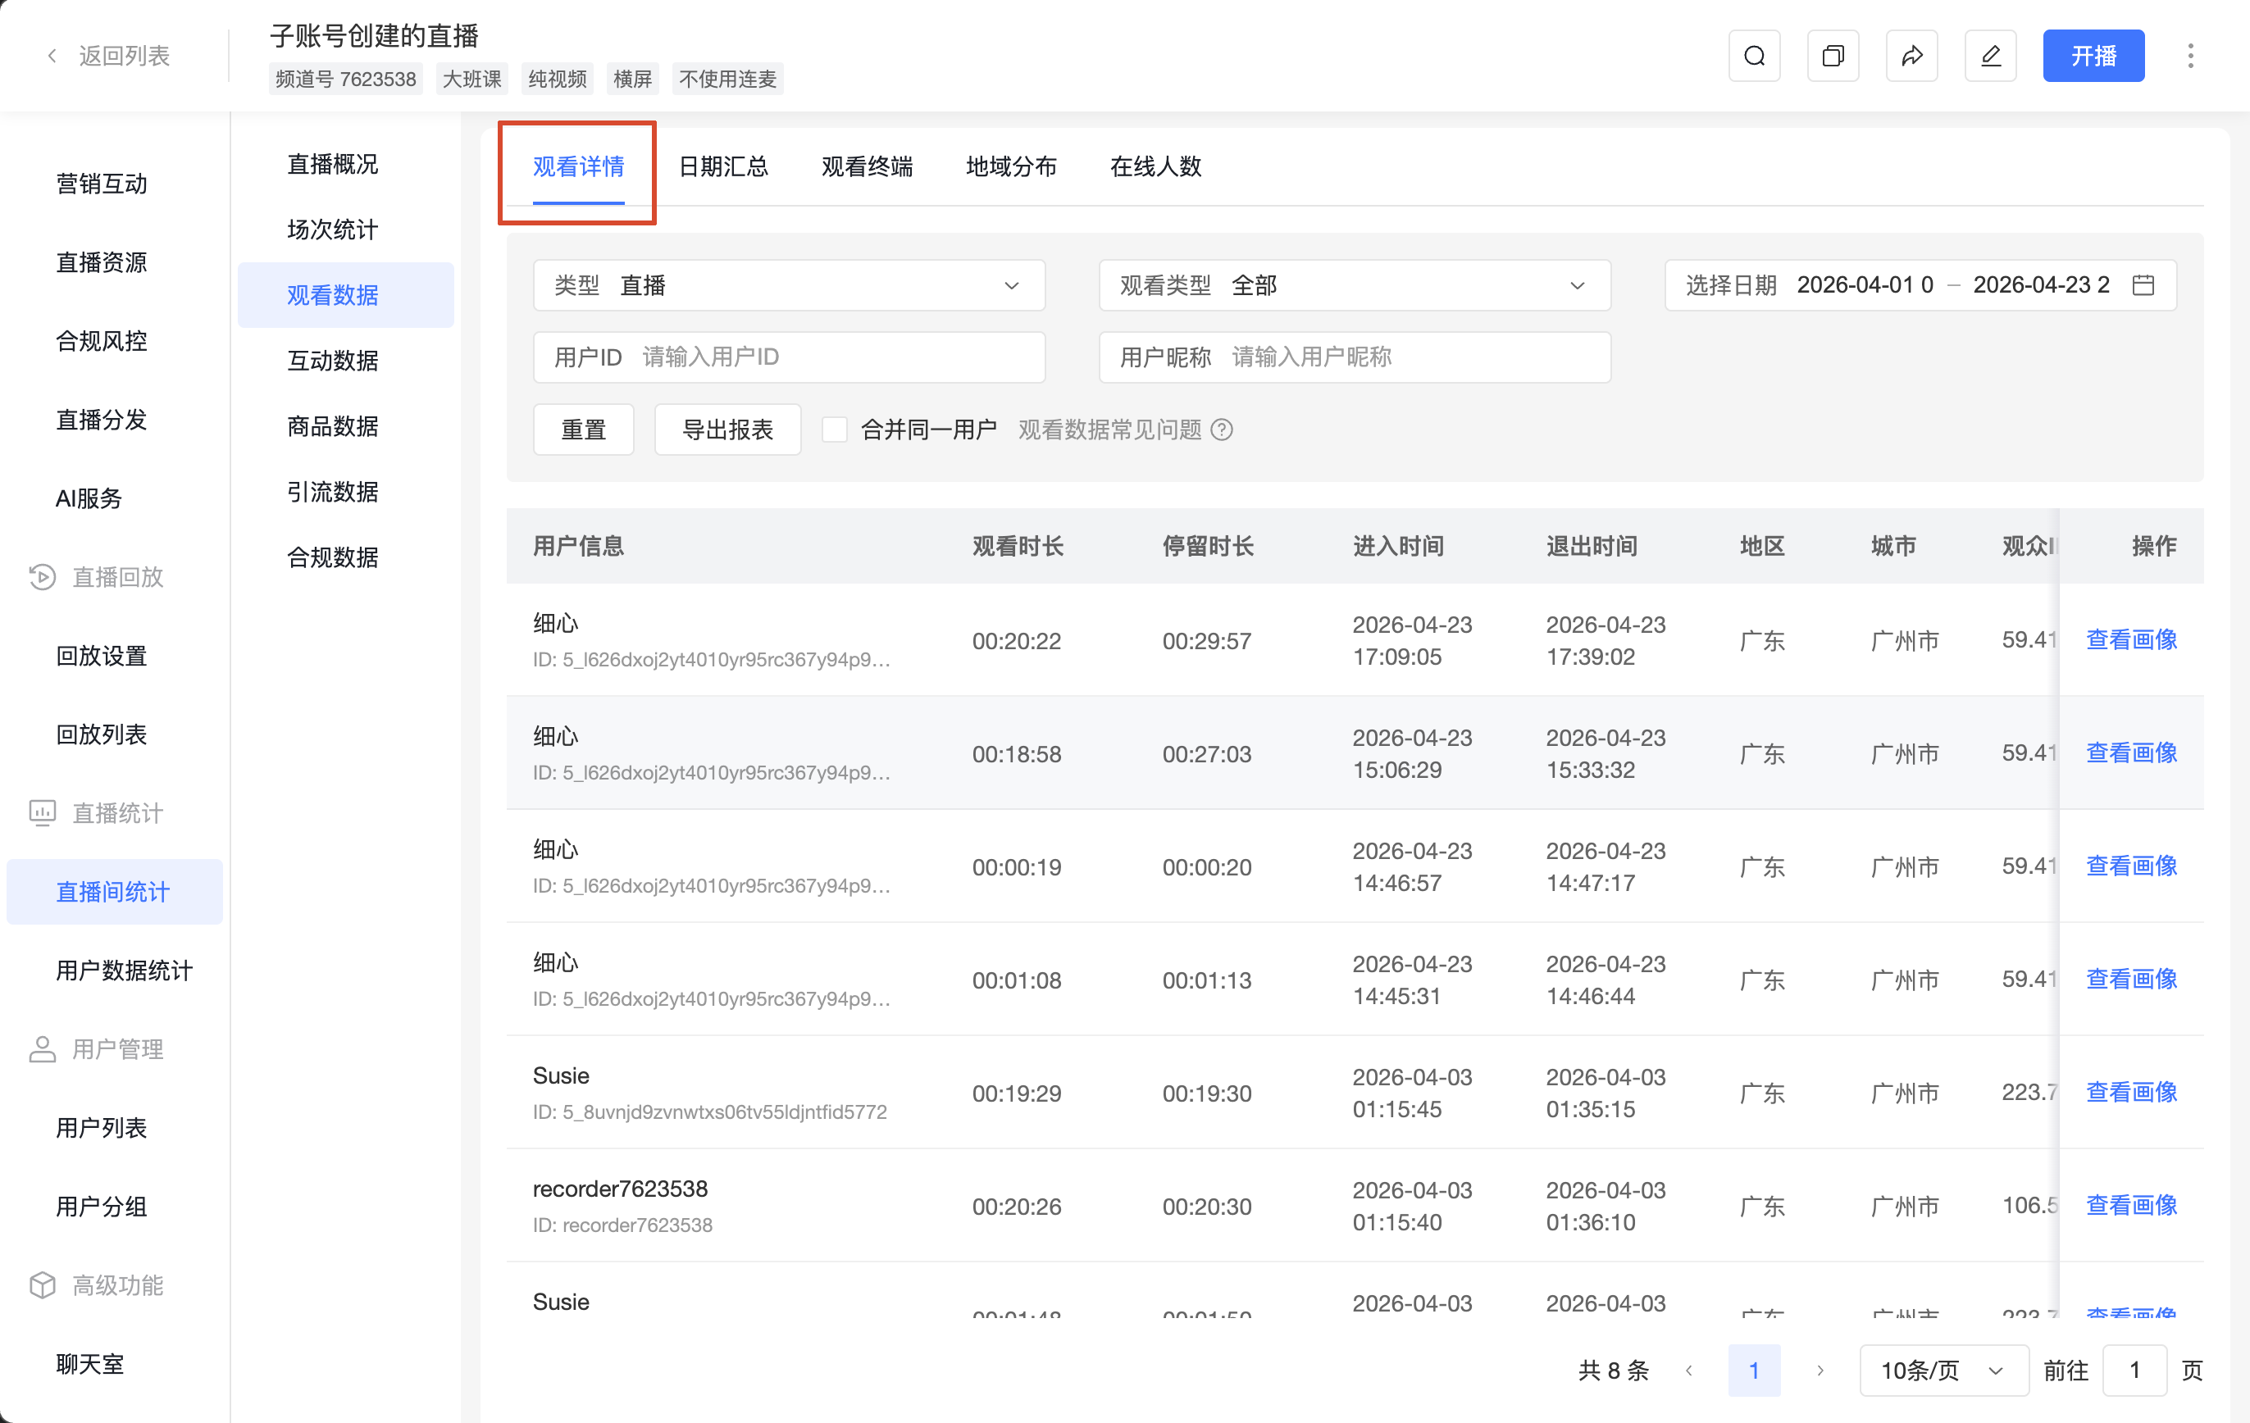Click the search magnifier icon in header
This screenshot has height=1423, width=2250.
coord(1754,56)
